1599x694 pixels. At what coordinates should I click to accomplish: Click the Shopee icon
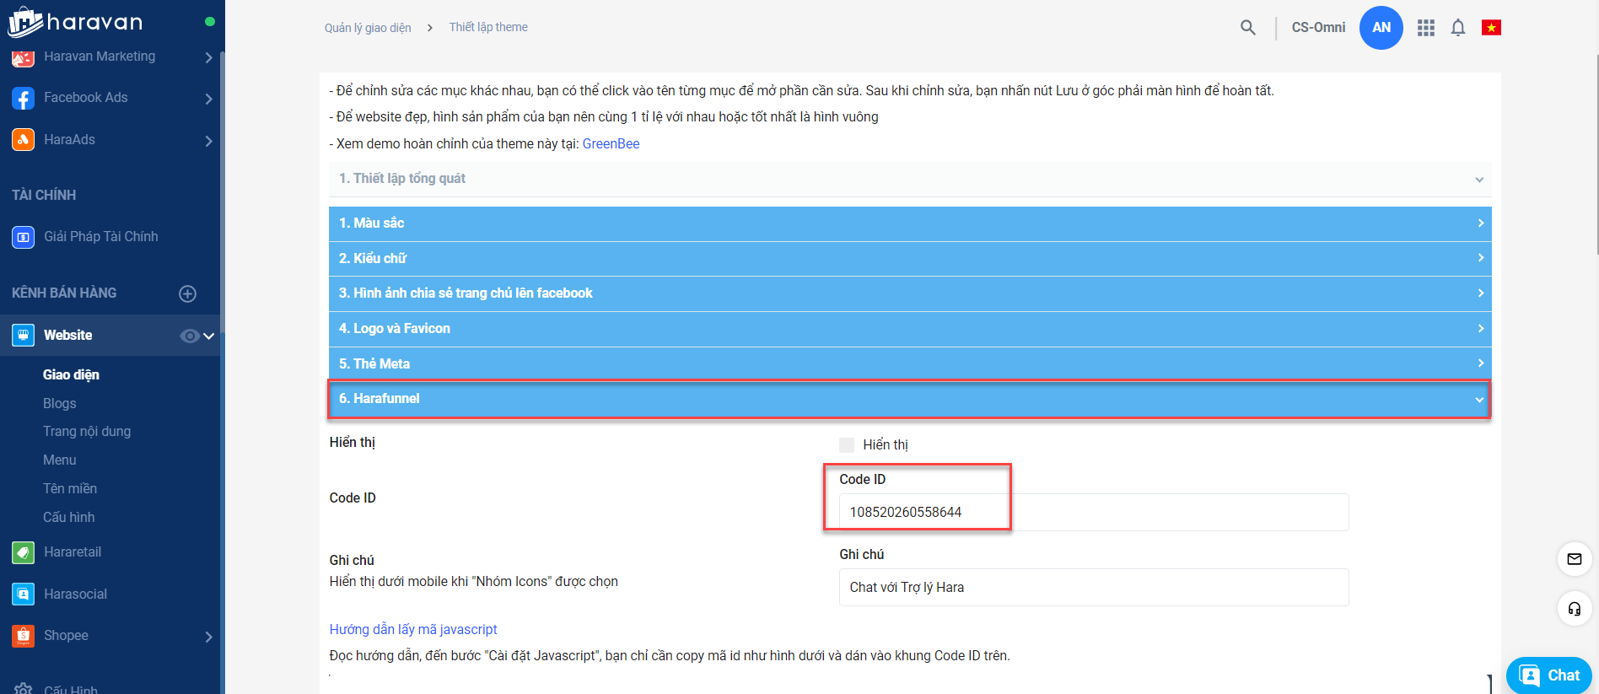[x=23, y=636]
